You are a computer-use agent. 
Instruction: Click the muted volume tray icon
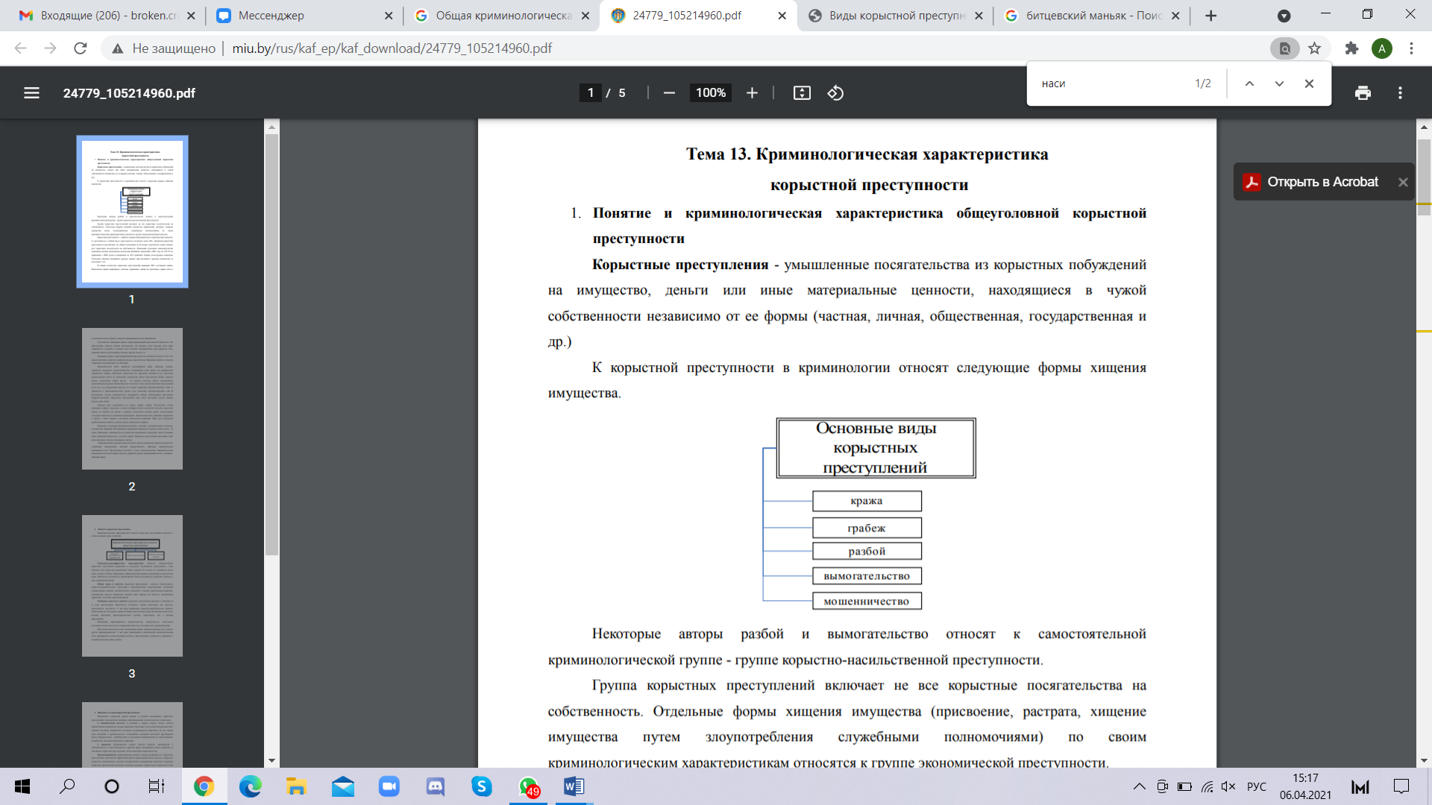tap(1228, 786)
